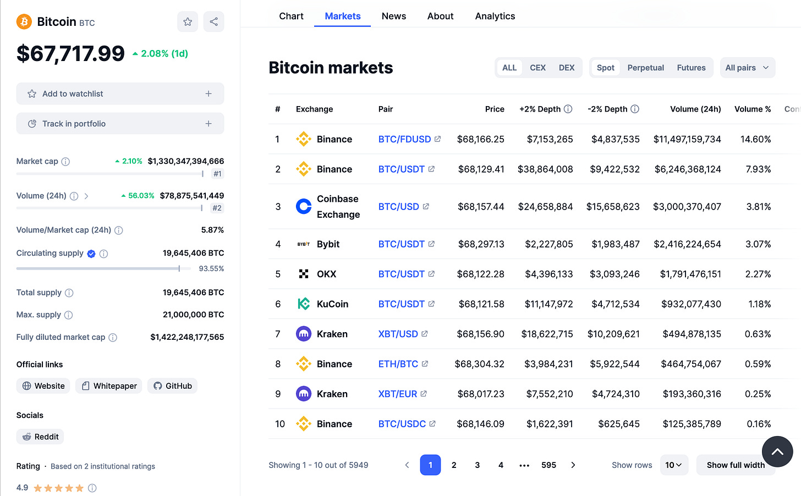
Task: Click the +2% Depth info icon
Action: click(x=568, y=109)
